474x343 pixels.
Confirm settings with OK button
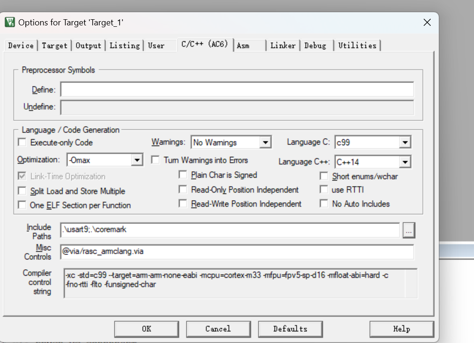pyautogui.click(x=147, y=329)
